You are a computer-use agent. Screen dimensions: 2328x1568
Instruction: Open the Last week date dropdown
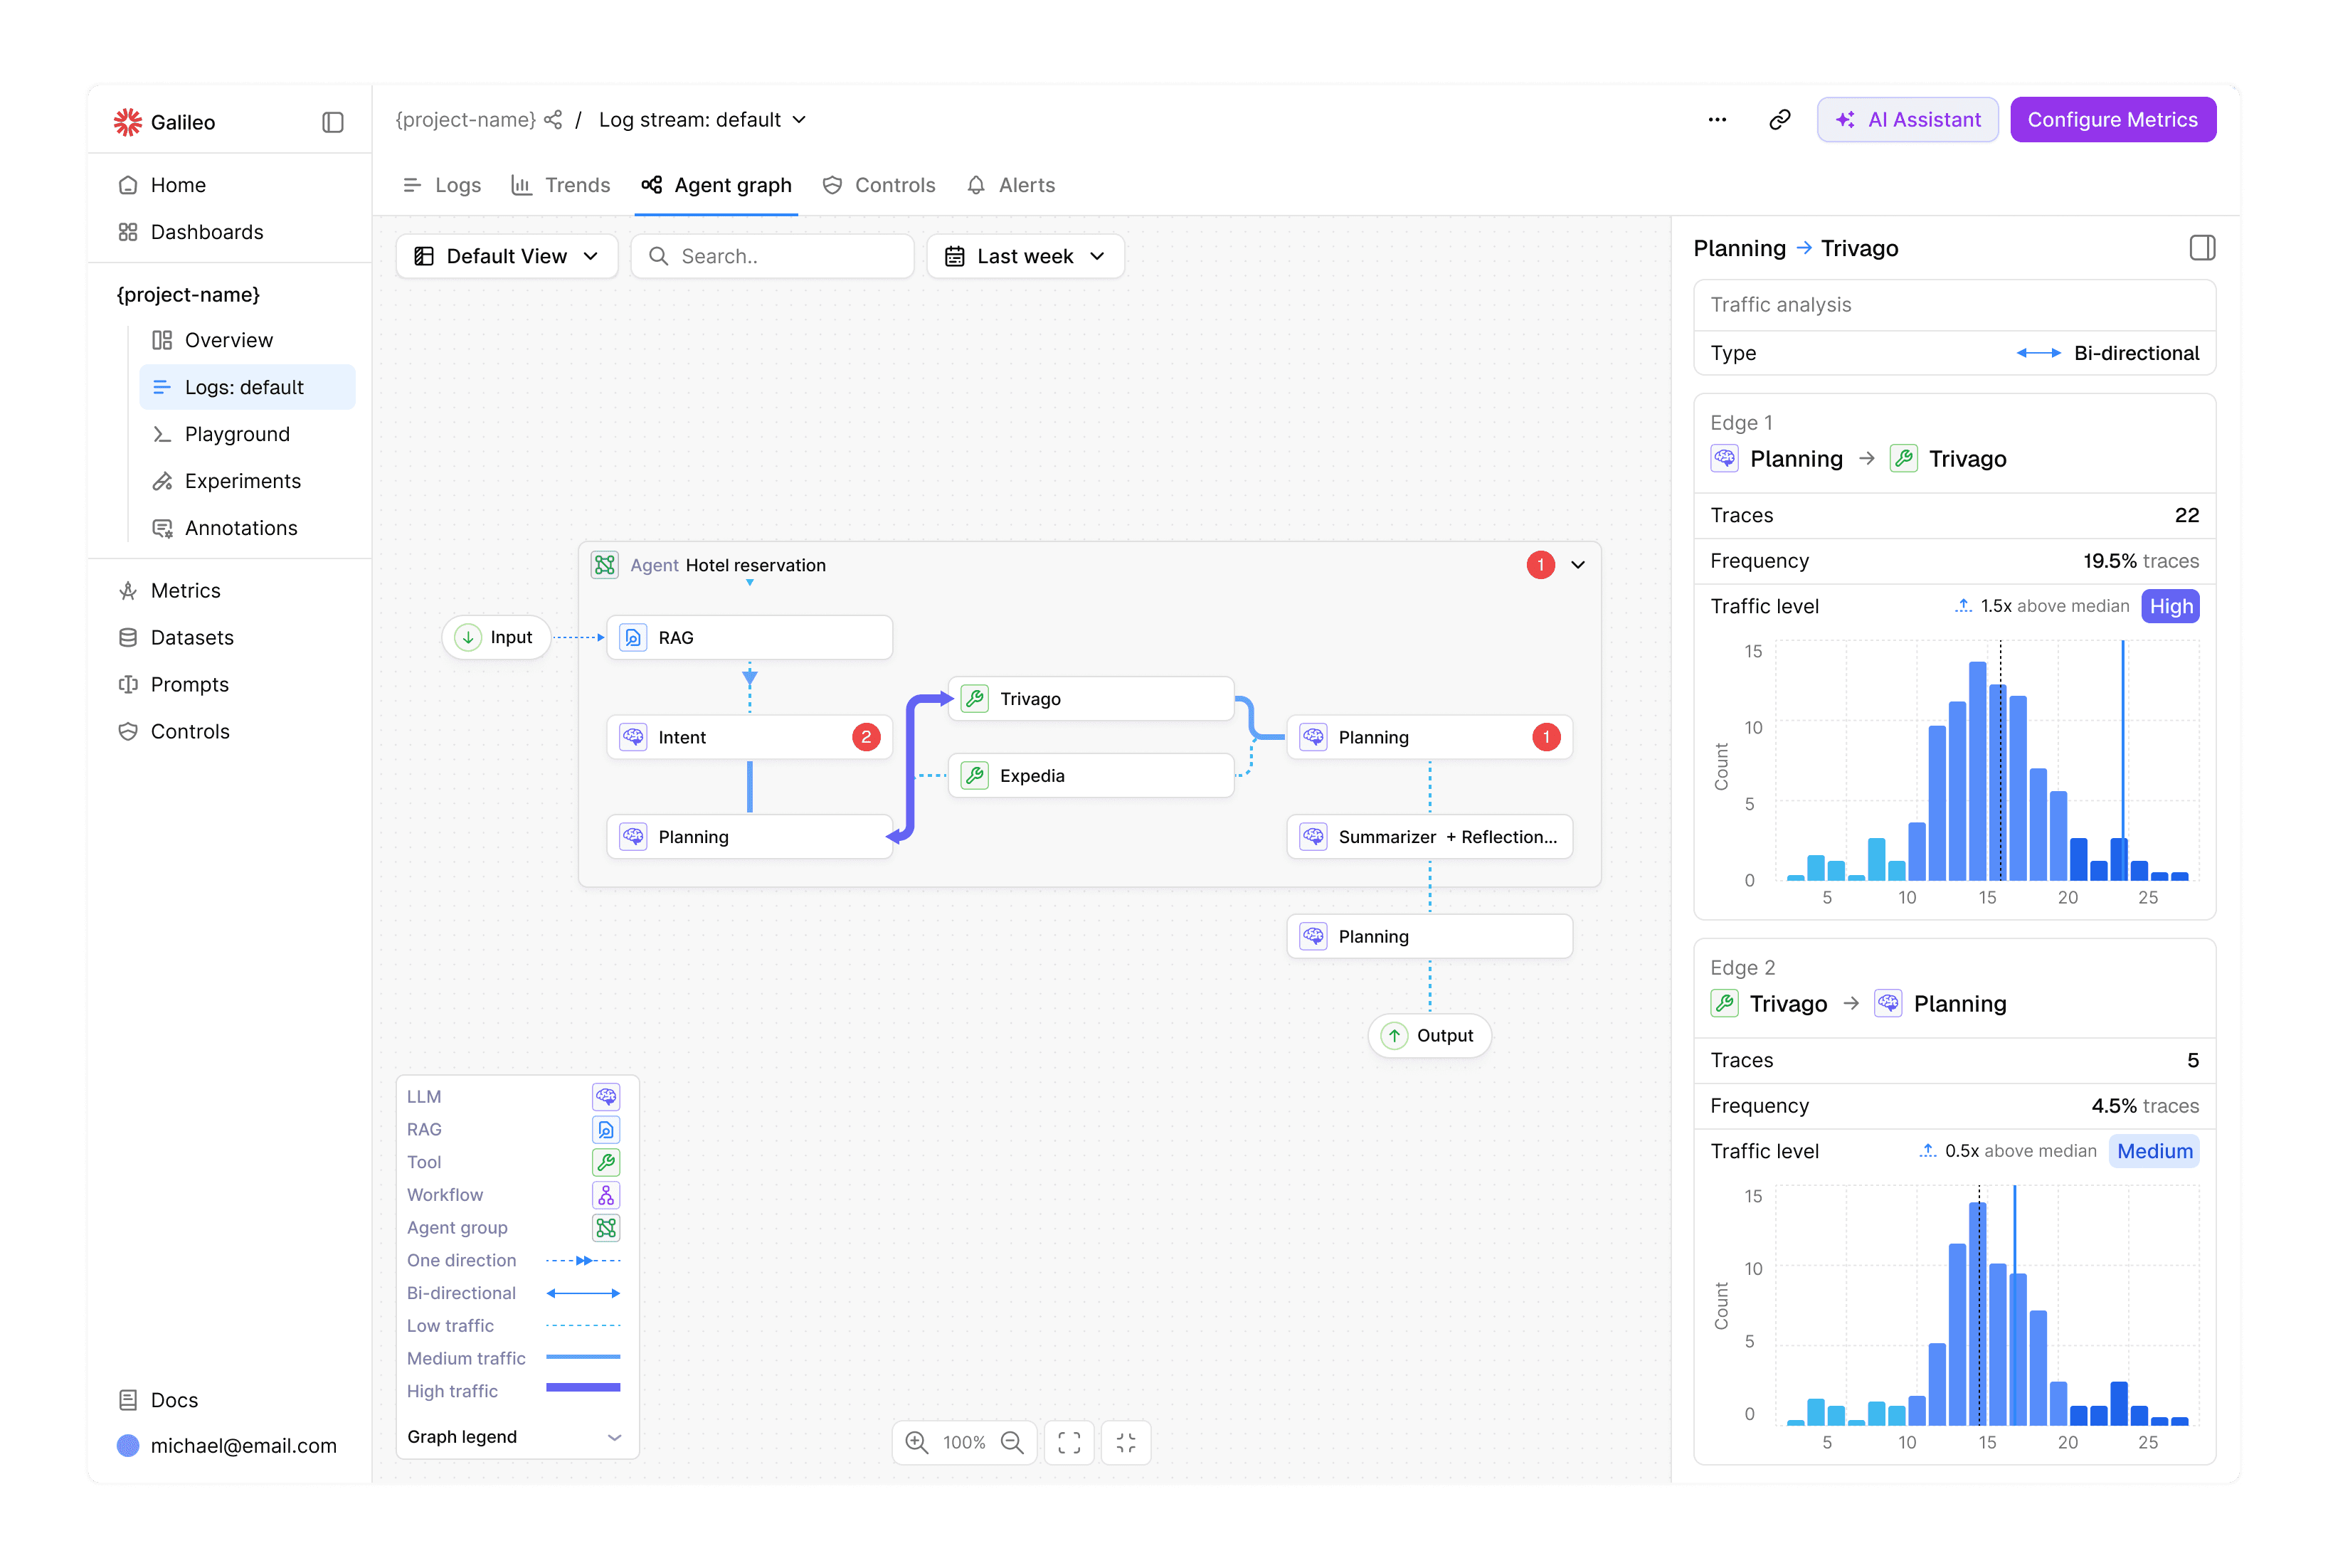1025,256
